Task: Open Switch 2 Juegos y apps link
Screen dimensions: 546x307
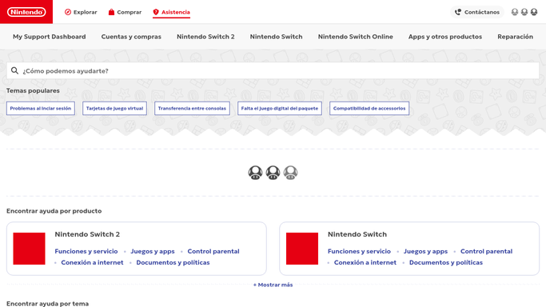Action: coord(153,251)
